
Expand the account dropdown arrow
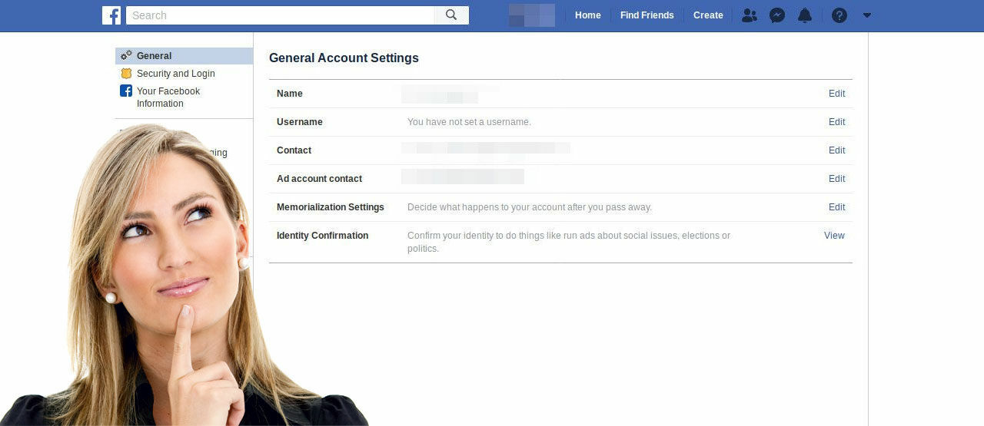(867, 15)
